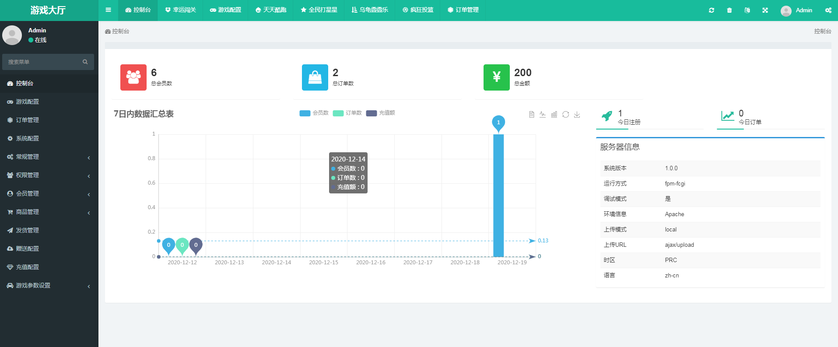Open 订单管理 in the left sidebar
The height and width of the screenshot is (347, 838).
point(49,120)
